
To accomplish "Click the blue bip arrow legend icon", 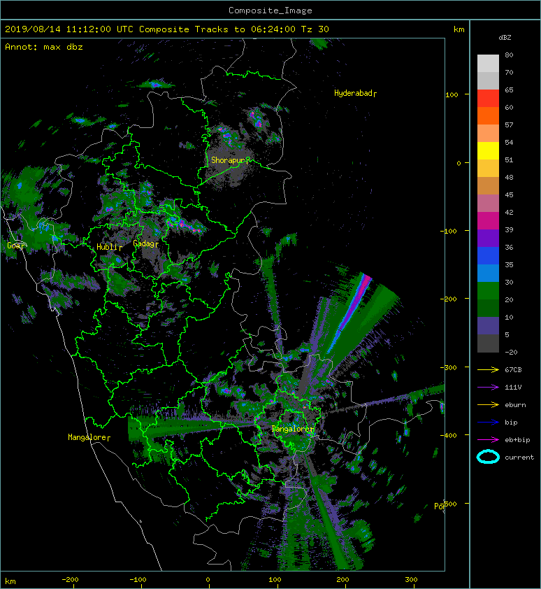I will 488,423.
